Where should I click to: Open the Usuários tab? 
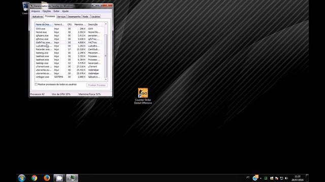point(95,17)
